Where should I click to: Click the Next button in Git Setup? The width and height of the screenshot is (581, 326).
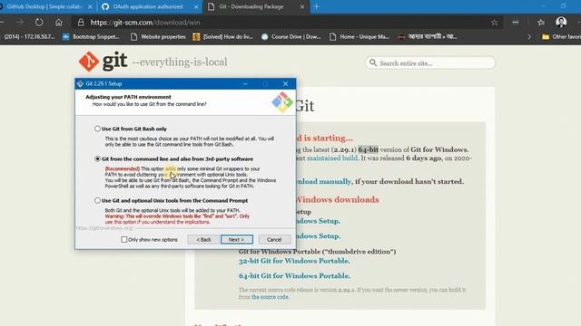237,239
